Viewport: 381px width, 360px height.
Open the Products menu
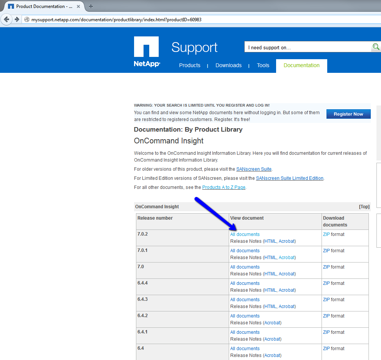pos(189,65)
